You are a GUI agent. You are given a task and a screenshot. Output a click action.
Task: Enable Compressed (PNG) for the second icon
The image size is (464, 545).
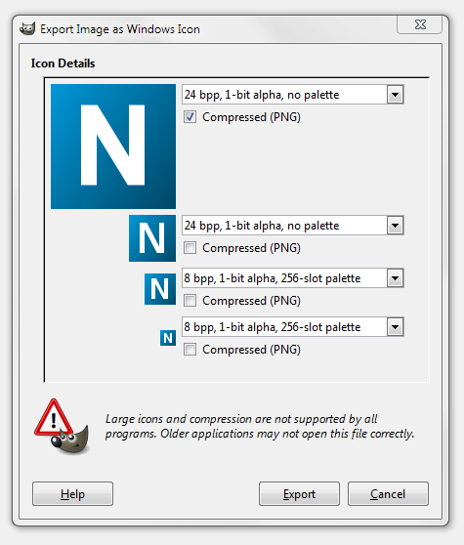tap(190, 248)
